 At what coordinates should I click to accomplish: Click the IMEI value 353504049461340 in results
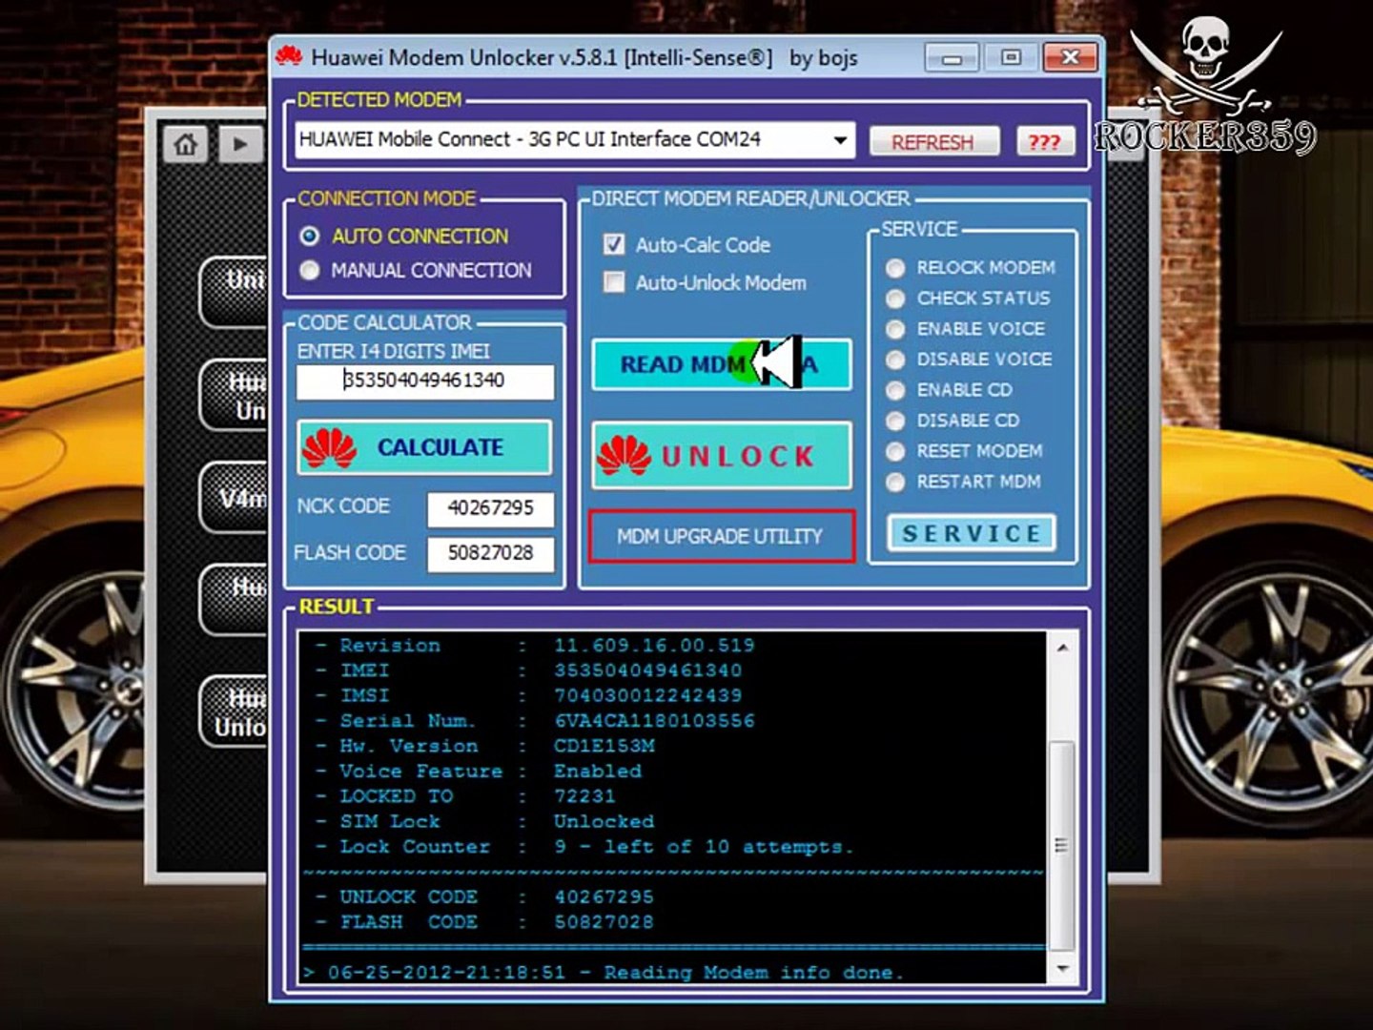click(648, 670)
